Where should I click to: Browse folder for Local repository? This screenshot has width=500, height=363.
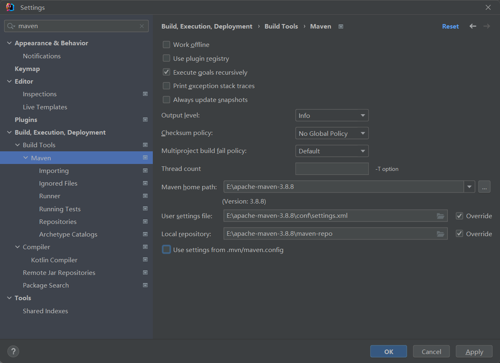[x=441, y=234]
